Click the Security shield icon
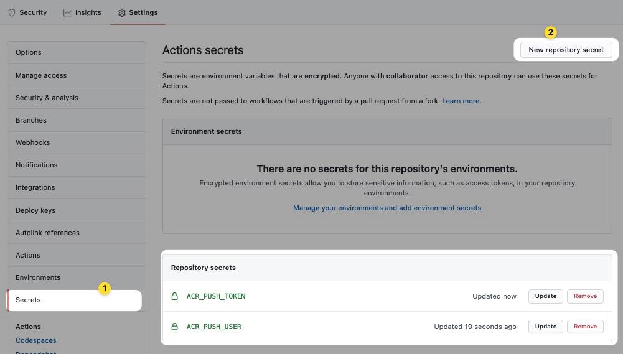 coord(12,12)
